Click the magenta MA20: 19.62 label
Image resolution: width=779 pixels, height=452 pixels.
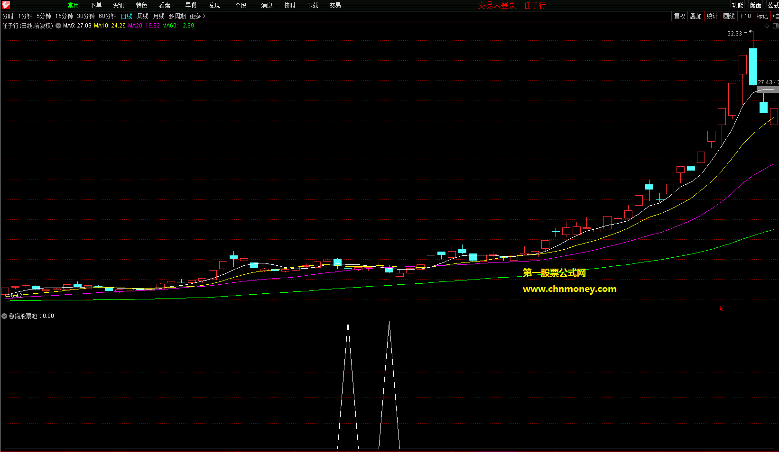point(144,26)
